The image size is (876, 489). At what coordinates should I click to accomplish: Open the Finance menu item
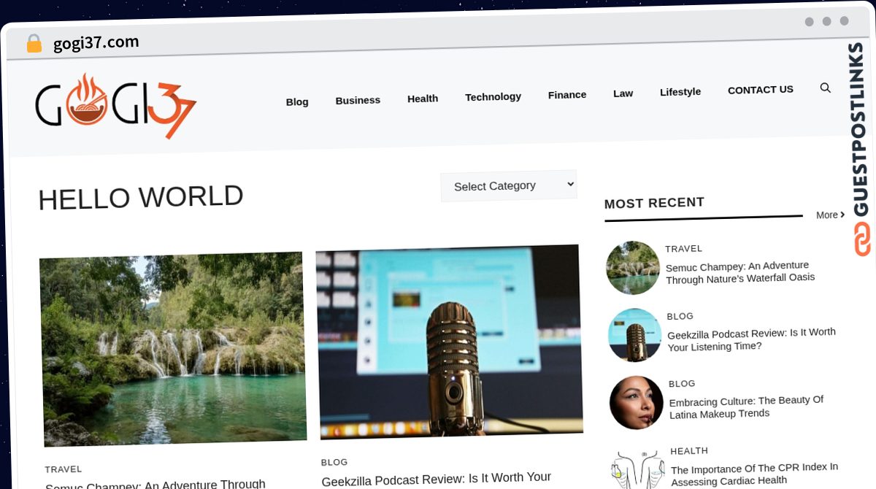click(x=567, y=95)
